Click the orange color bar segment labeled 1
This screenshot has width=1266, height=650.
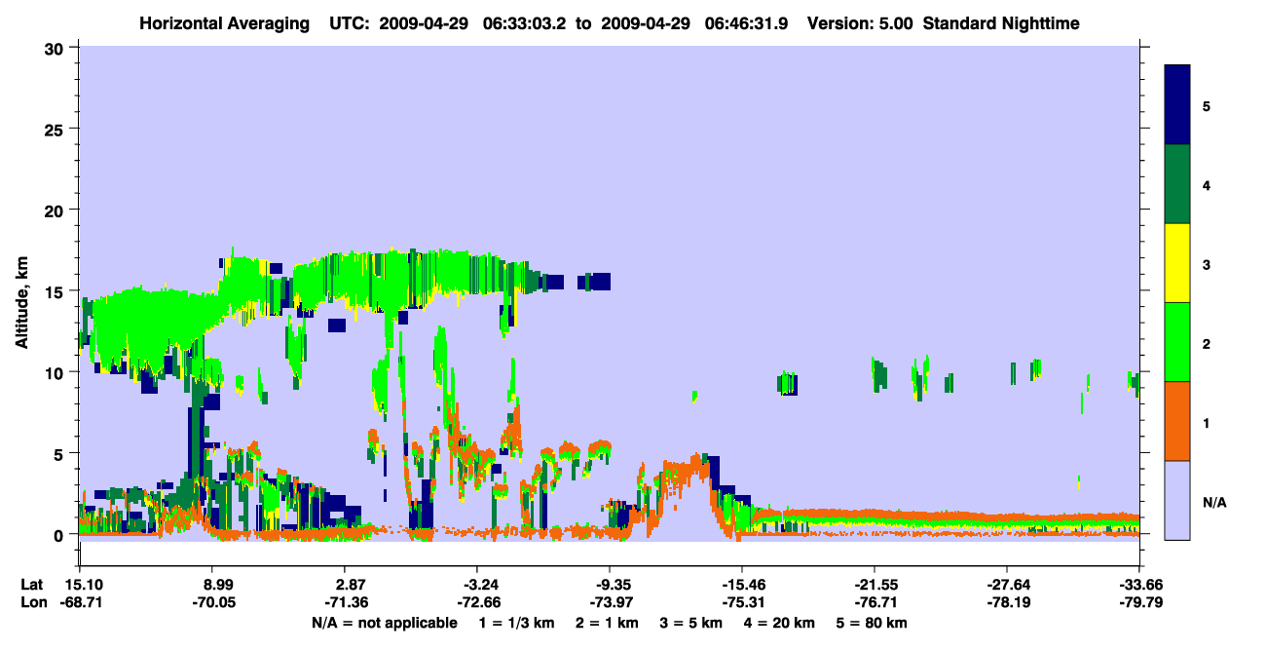[x=1177, y=421]
